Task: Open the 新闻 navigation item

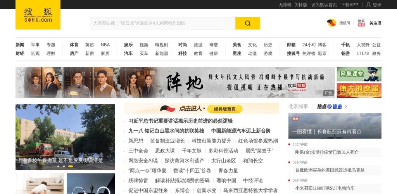Action: pos(20,45)
